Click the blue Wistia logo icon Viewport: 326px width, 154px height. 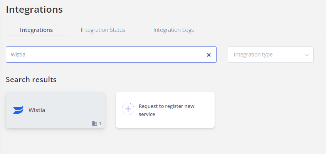tap(18, 110)
